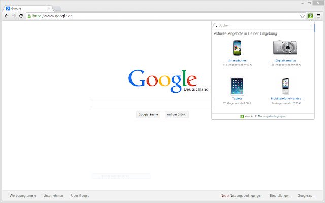This screenshot has width=325, height=203.
Task: Click the magnifier icon in the popup
Action: 215,25
